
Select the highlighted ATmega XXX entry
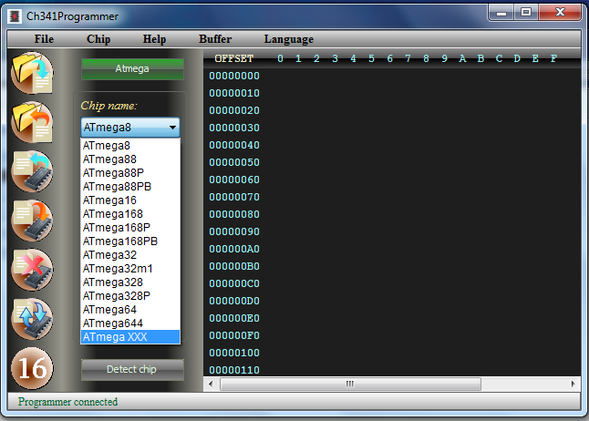130,337
